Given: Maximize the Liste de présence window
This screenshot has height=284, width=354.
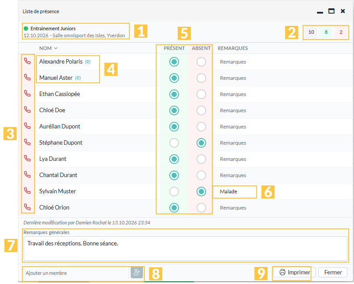Looking at the screenshot, I should tap(331, 11).
